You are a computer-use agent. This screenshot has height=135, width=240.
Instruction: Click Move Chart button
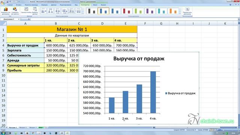click(187, 11)
